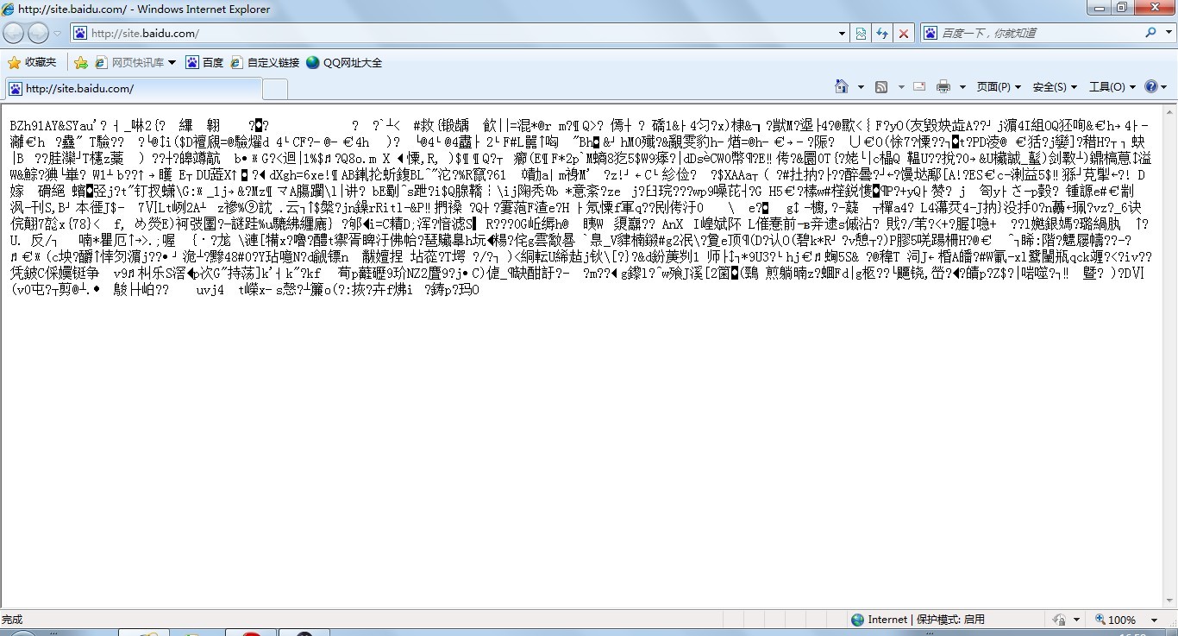The width and height of the screenshot is (1178, 636).
Task: Open the 安全(S) menu
Action: 1055,87
